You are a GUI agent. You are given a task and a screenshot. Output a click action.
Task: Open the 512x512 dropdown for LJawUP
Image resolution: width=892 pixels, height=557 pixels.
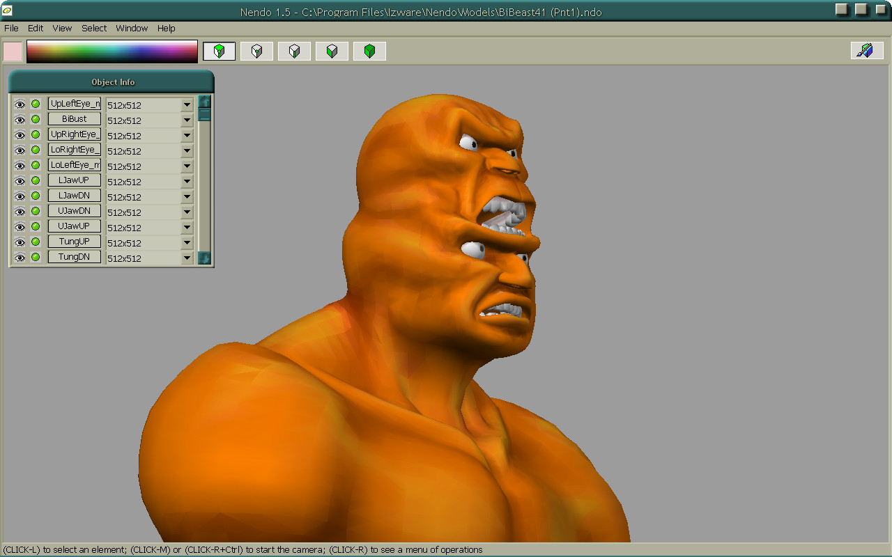click(187, 182)
